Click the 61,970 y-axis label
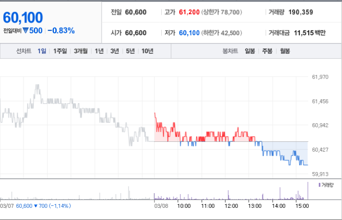The image size is (342, 220). [x=320, y=77]
